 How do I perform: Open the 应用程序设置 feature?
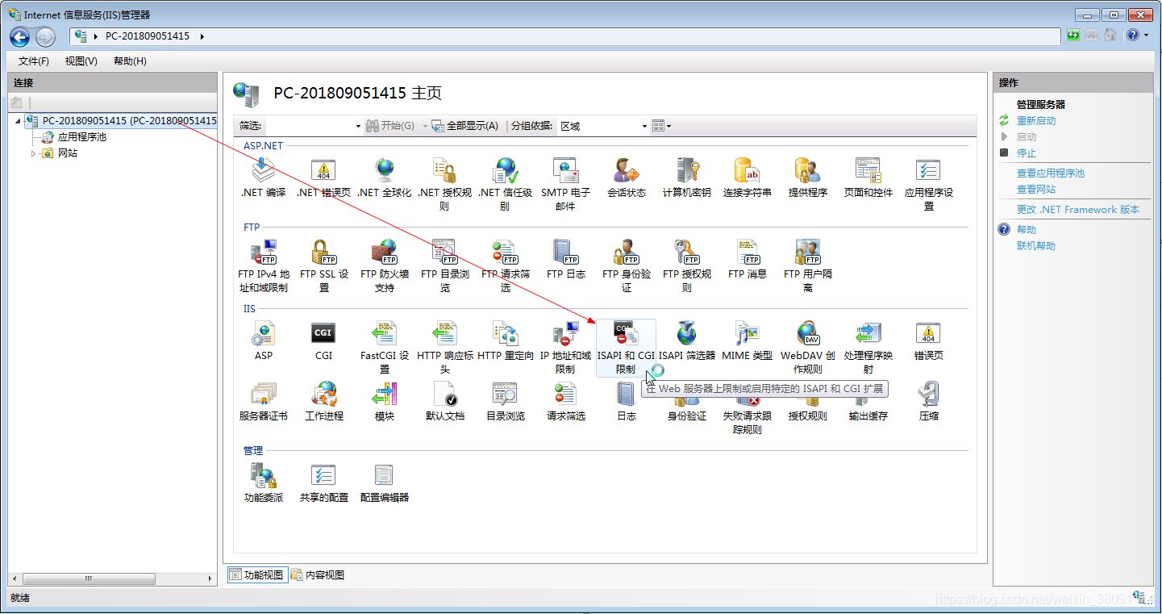click(929, 184)
